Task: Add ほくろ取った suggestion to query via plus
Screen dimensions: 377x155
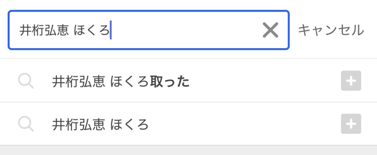Action: pyautogui.click(x=351, y=80)
